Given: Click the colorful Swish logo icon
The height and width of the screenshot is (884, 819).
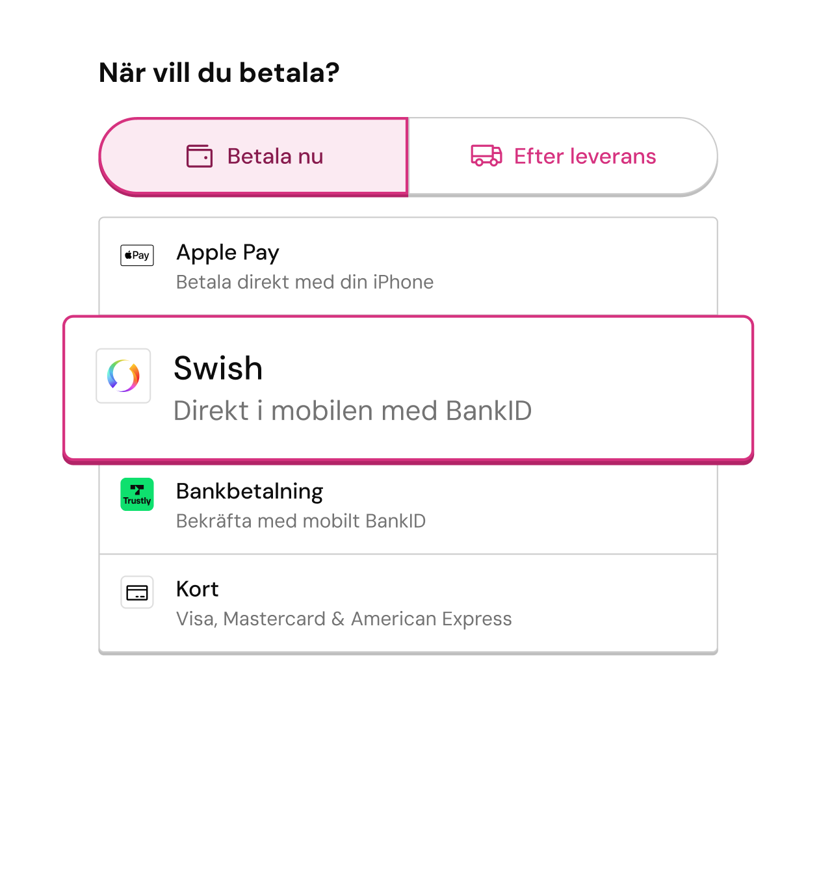Looking at the screenshot, I should [x=123, y=376].
